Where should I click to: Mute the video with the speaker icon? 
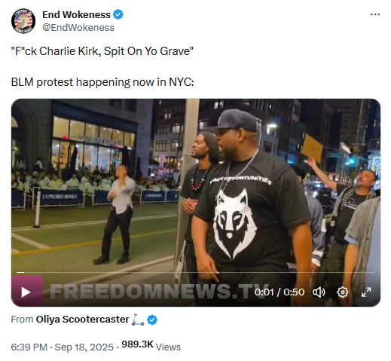(x=319, y=292)
